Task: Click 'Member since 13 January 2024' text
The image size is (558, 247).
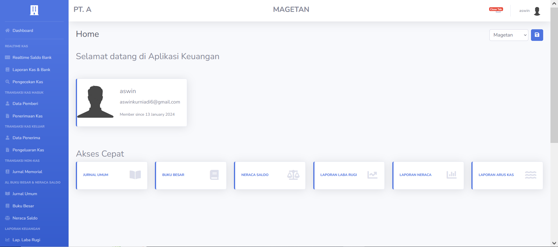Action: click(147, 115)
